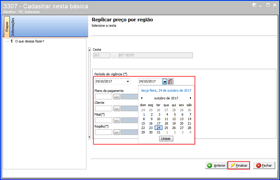
Task: Select step 1 'O que deseja fazer?'
Action: click(29, 41)
